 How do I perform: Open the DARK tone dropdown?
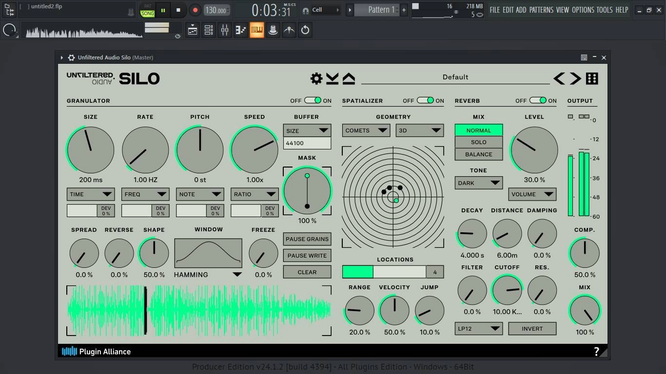point(479,183)
